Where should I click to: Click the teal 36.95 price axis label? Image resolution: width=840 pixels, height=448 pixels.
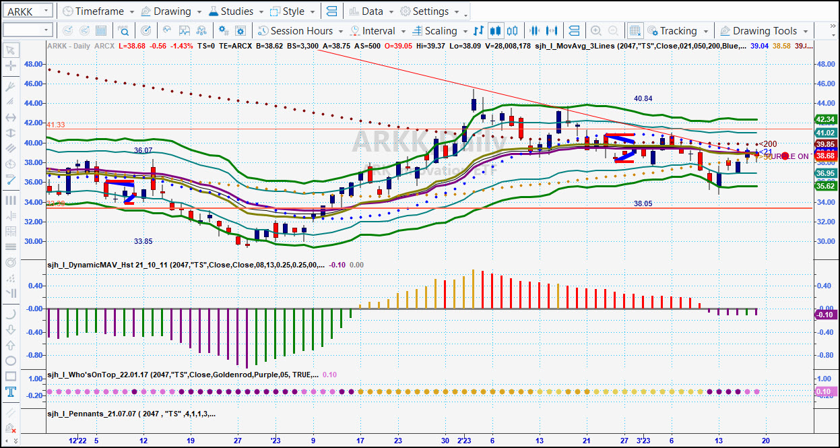click(x=825, y=173)
